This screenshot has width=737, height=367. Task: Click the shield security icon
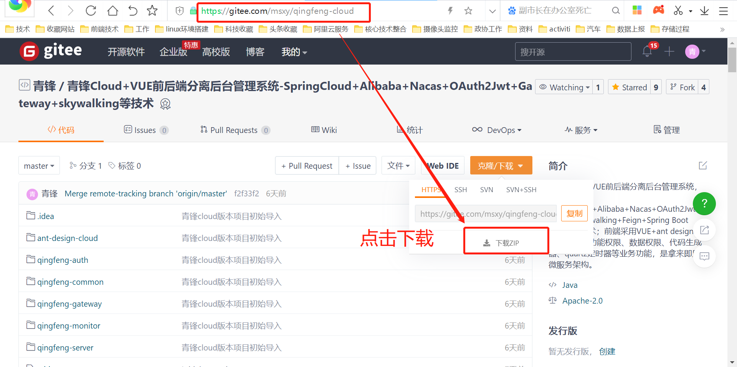click(x=179, y=11)
